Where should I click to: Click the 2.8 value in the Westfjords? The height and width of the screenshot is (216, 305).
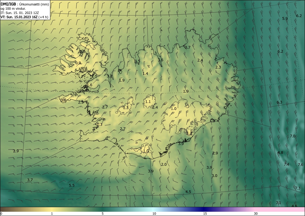(x=82, y=51)
